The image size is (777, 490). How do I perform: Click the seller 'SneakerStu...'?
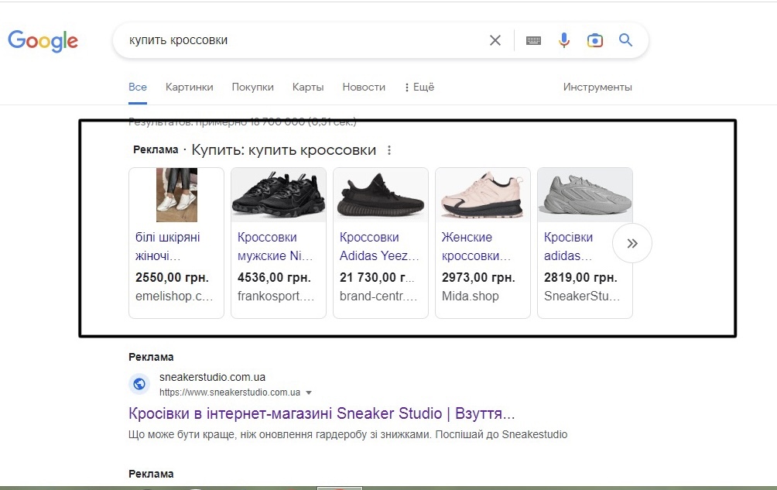582,296
